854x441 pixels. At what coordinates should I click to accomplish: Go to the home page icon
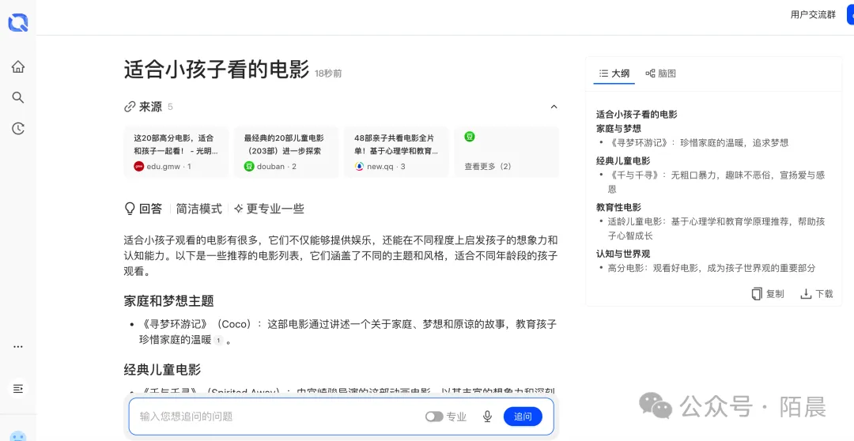pyautogui.click(x=18, y=66)
